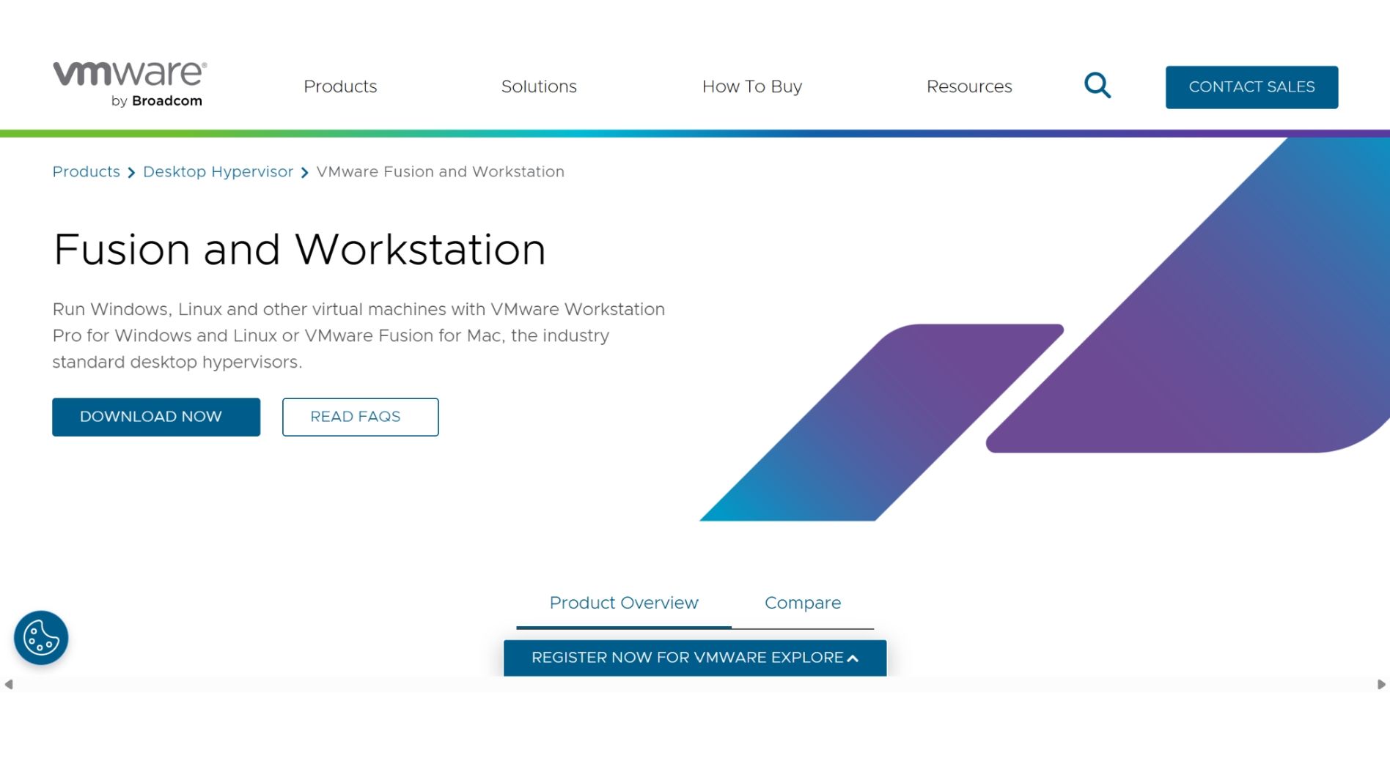1390x769 pixels.
Task: Click the right horizontal scroll arrow
Action: (1381, 685)
